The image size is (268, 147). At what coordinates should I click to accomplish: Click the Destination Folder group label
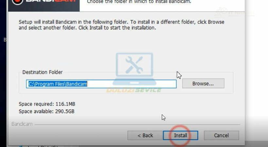(42, 72)
